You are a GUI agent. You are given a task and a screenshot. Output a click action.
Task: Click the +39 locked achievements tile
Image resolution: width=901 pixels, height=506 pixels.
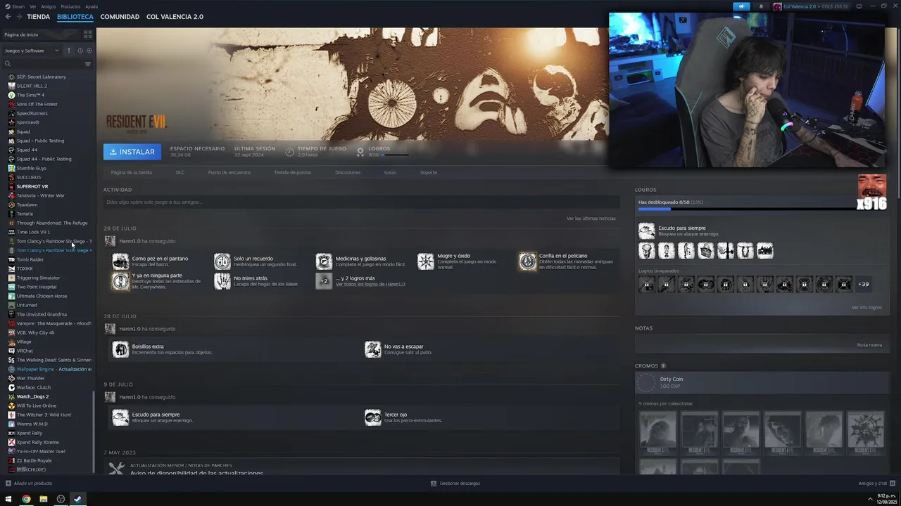pyautogui.click(x=863, y=285)
